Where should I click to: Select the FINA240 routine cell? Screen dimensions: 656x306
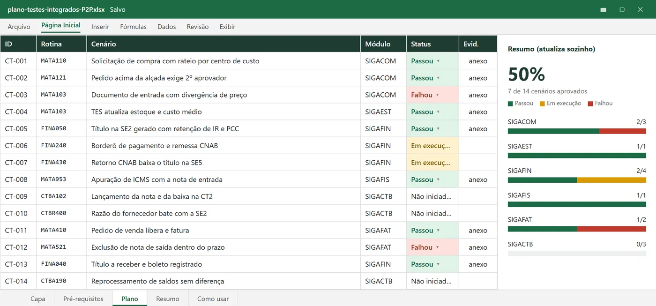click(61, 146)
